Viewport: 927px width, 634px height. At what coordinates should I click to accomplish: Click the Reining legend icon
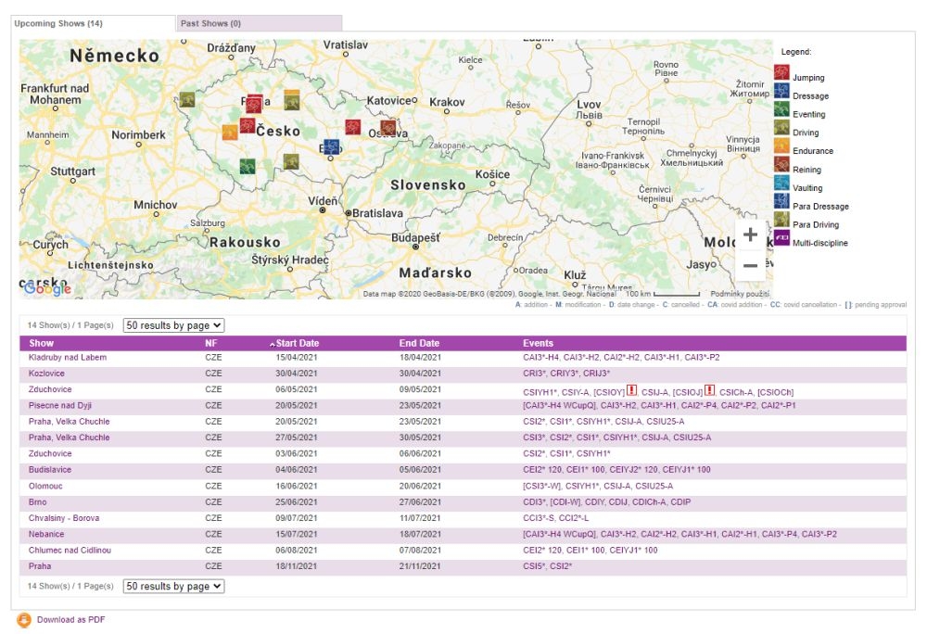[x=781, y=164]
